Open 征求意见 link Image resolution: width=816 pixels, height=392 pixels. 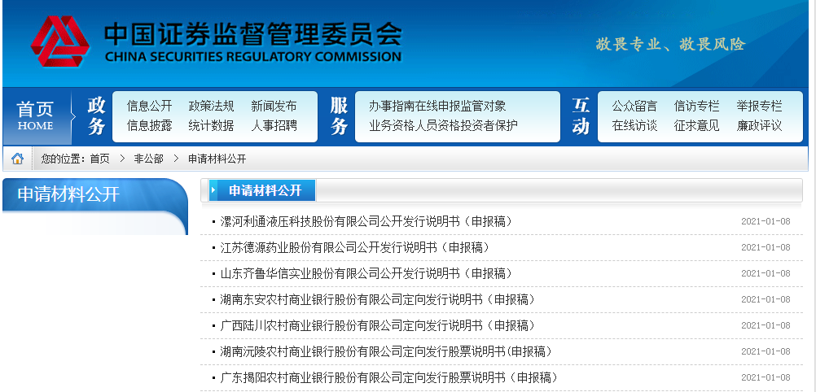coord(697,126)
